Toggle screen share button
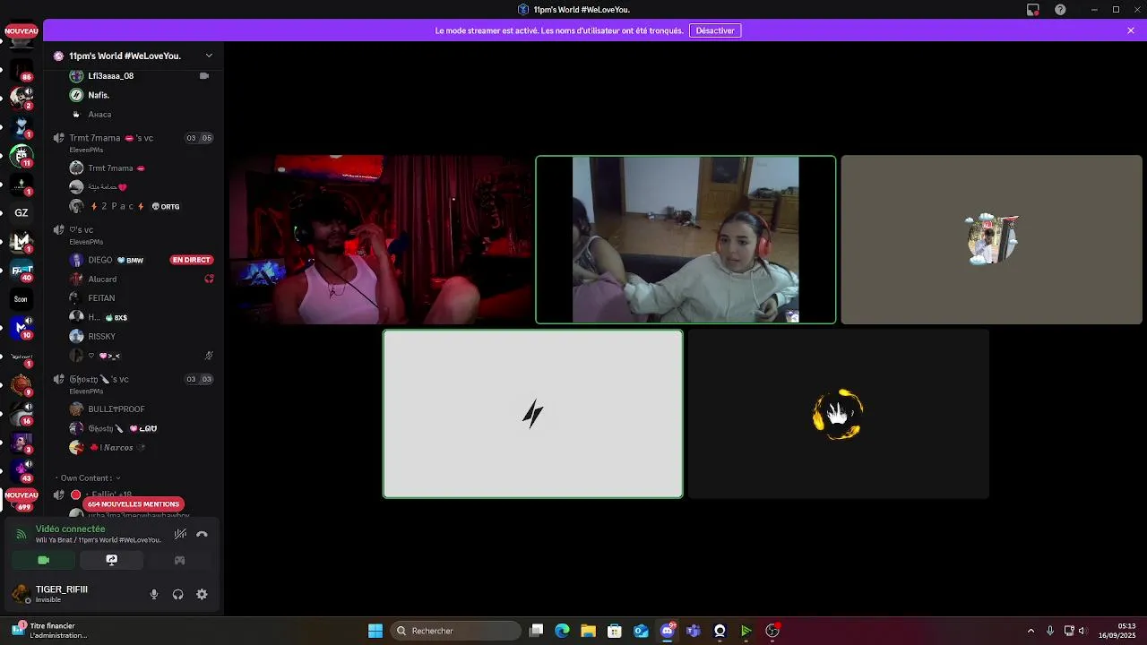 pyautogui.click(x=111, y=560)
